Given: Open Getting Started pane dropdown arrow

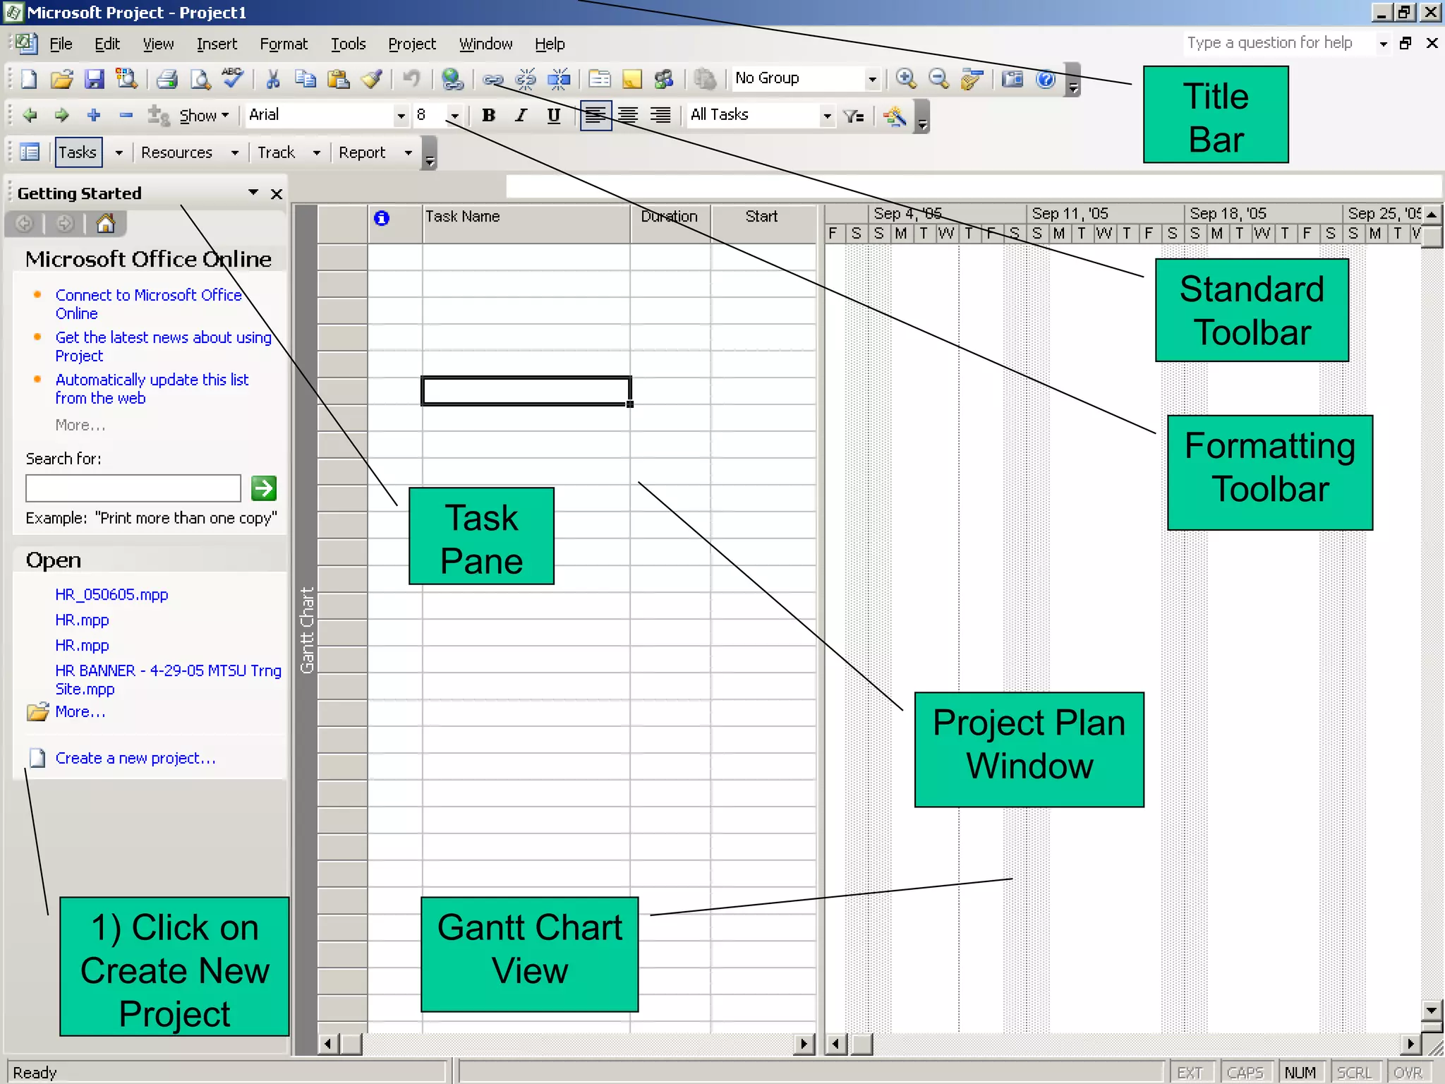Looking at the screenshot, I should (253, 193).
